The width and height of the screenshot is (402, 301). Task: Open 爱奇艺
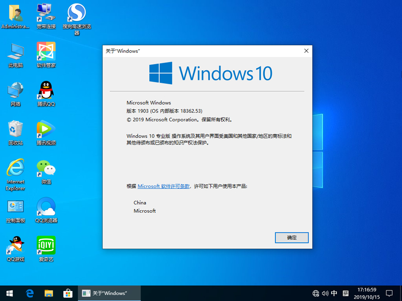point(45,247)
